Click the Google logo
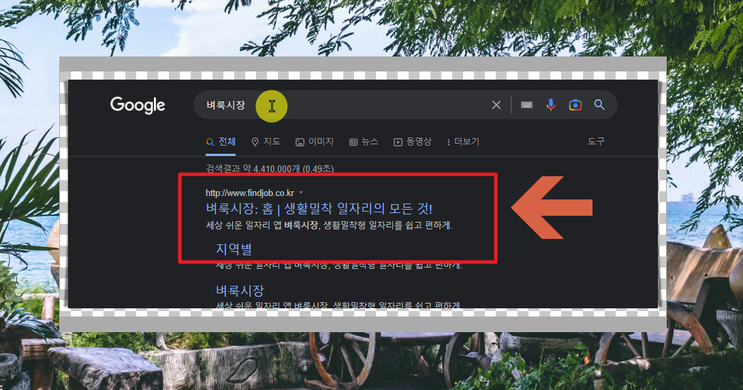The height and width of the screenshot is (390, 743). (x=138, y=105)
